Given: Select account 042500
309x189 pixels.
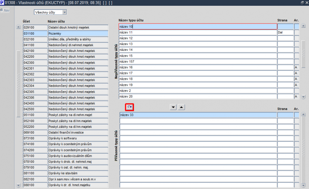Looking at the screenshot, I should pos(35,109).
